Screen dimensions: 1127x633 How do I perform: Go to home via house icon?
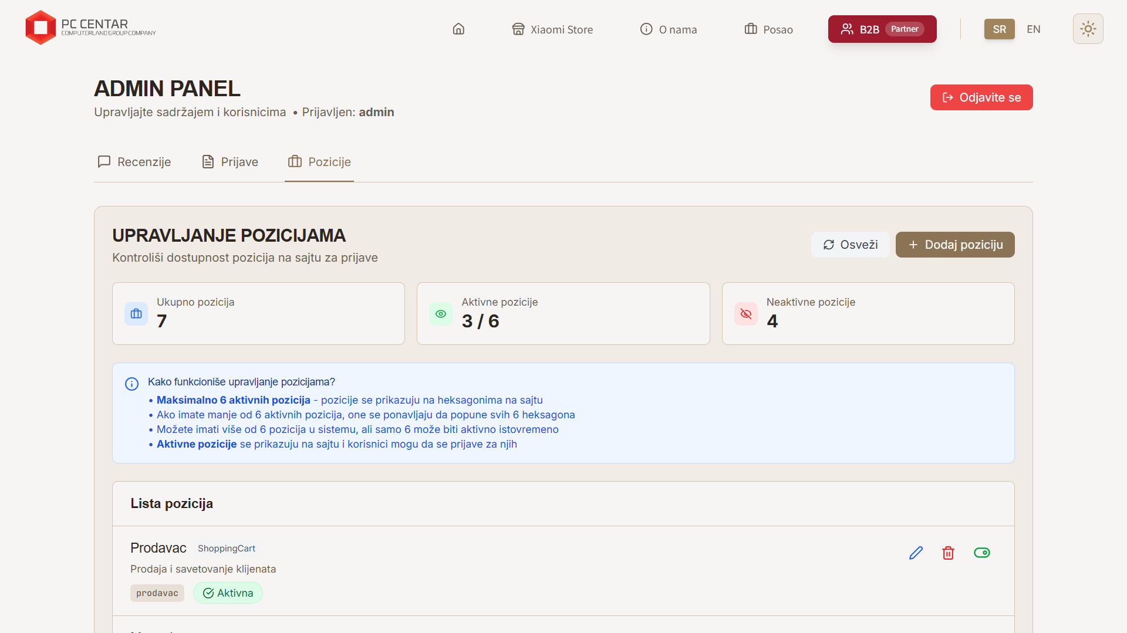pyautogui.click(x=458, y=29)
